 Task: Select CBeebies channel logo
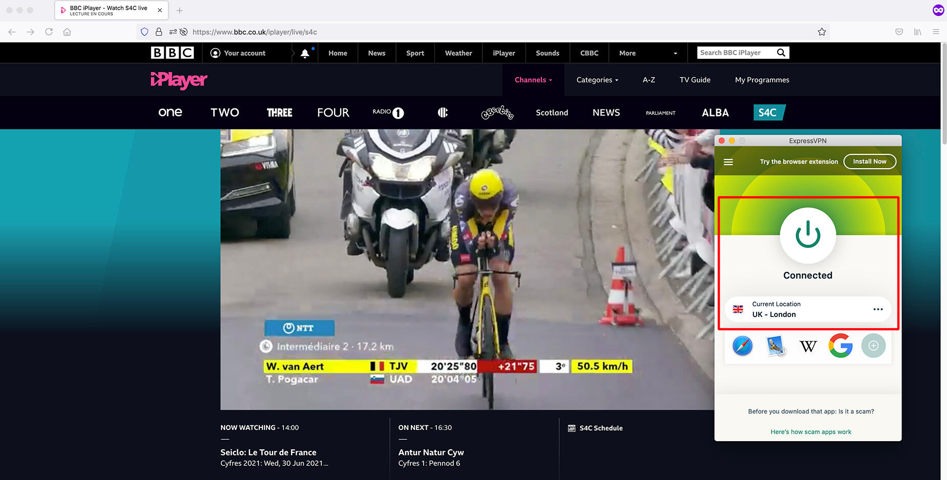(x=497, y=112)
